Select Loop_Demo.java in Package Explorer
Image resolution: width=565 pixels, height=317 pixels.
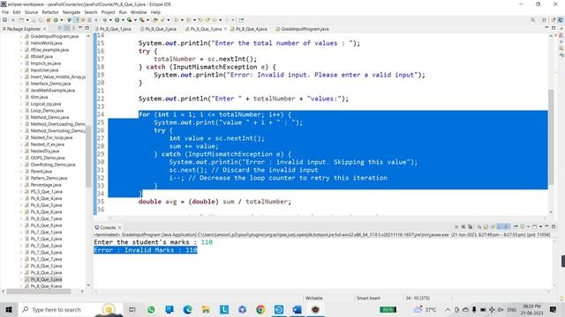point(47,111)
